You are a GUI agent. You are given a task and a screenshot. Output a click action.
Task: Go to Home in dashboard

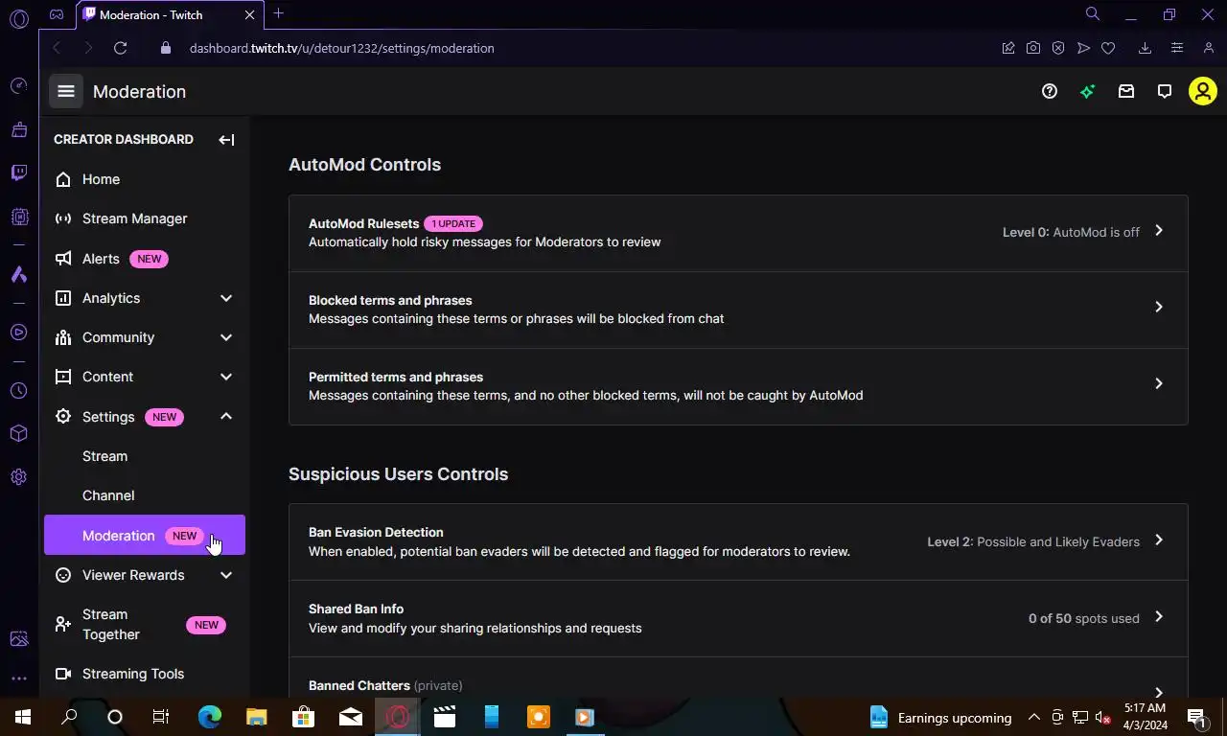point(145,179)
